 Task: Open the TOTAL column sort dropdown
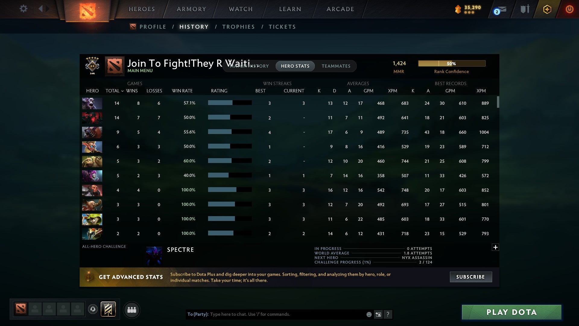point(122,91)
